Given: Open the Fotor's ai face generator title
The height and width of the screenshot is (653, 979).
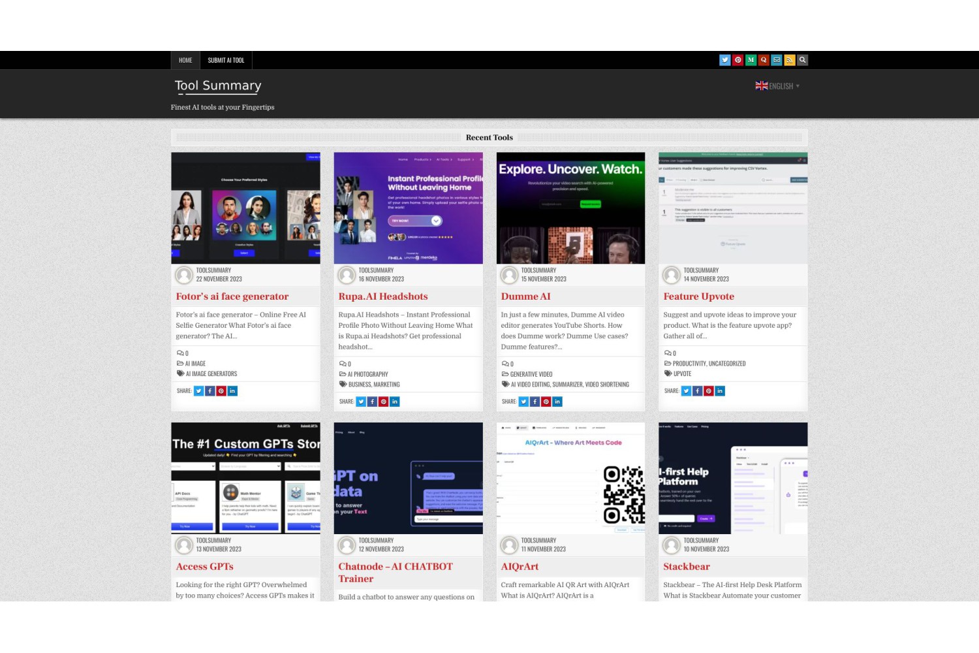Looking at the screenshot, I should (x=232, y=296).
